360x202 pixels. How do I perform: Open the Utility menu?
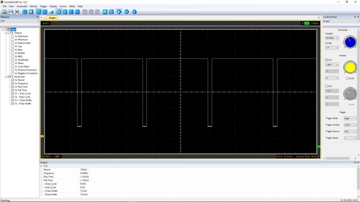(x=72, y=6)
